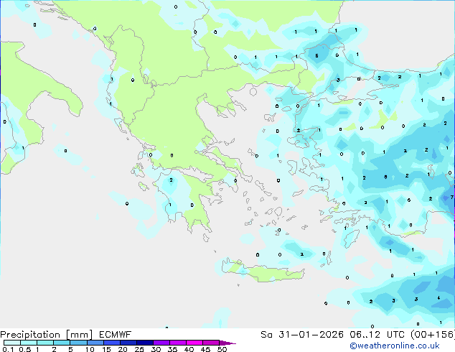Click the '15' legend scale label
455x352 pixels.
106,349
